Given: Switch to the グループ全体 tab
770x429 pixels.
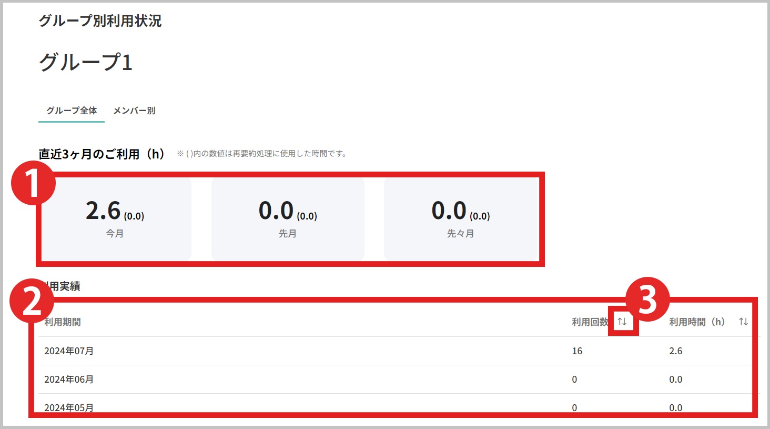Looking at the screenshot, I should pos(72,111).
